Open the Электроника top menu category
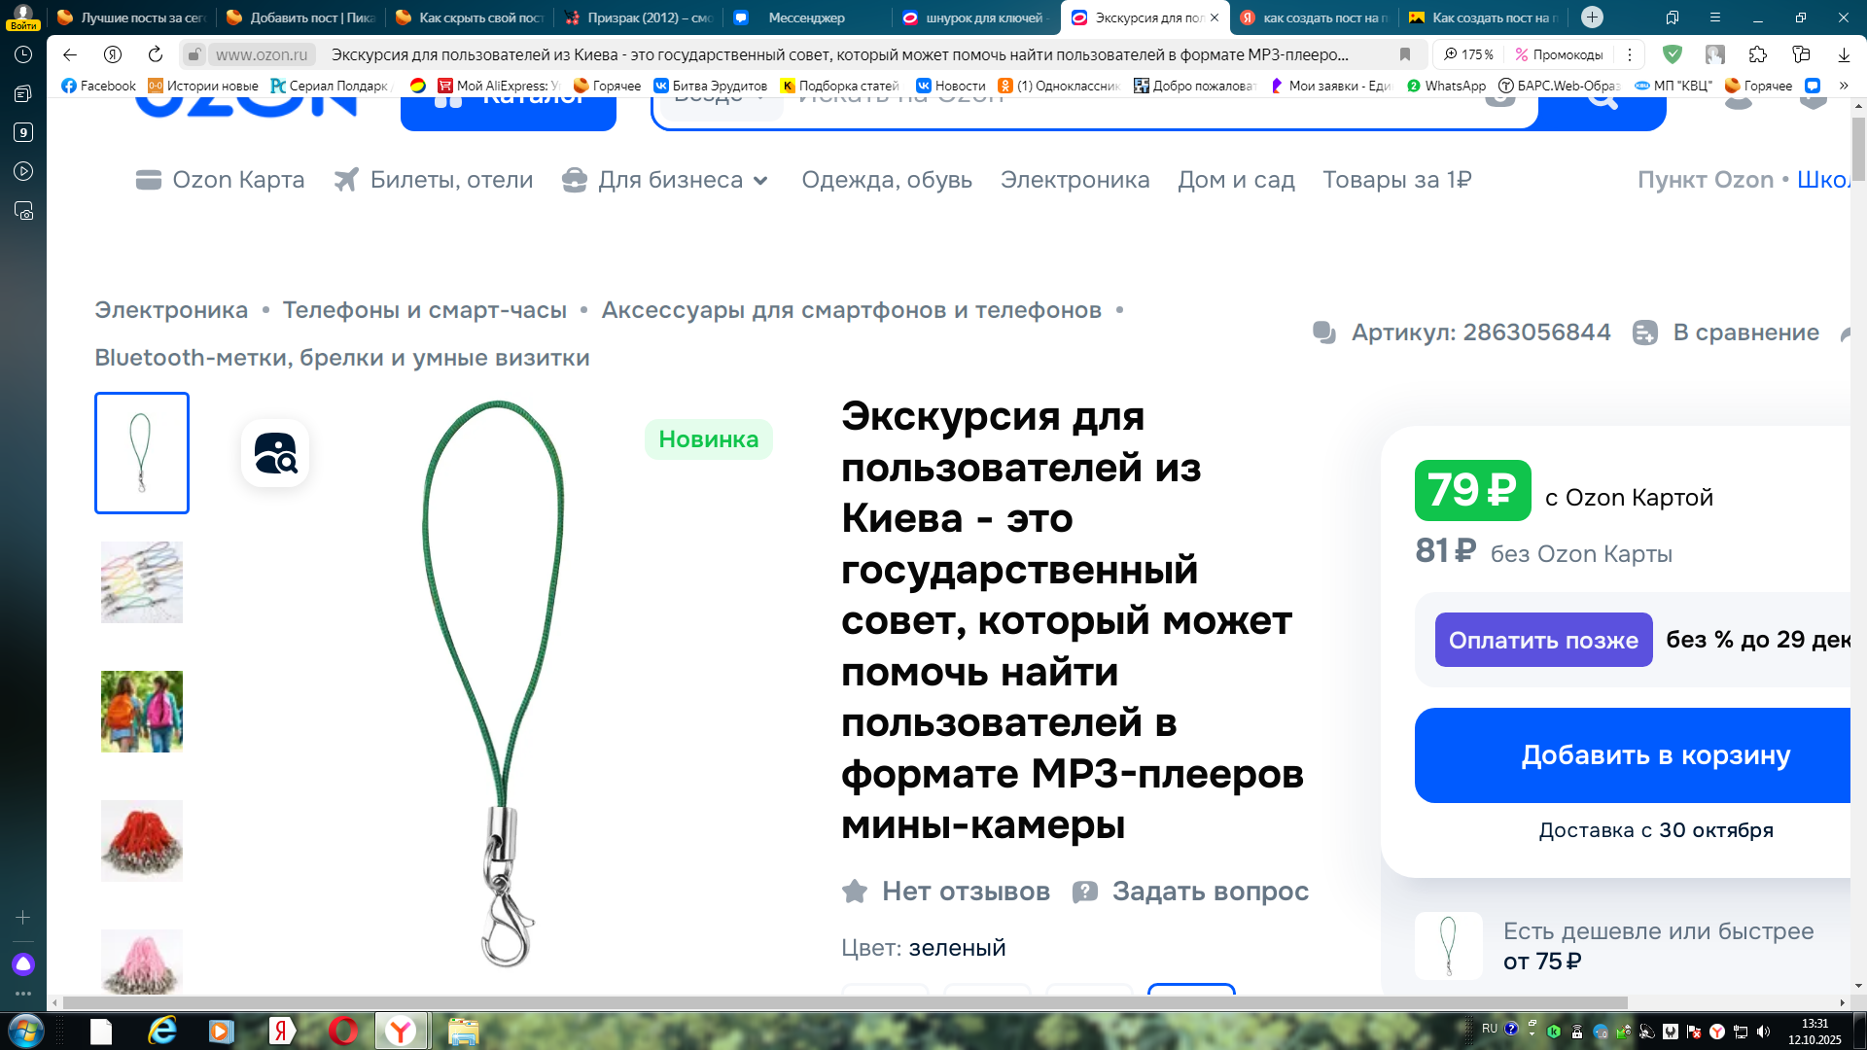The width and height of the screenshot is (1867, 1050). [x=1074, y=180]
